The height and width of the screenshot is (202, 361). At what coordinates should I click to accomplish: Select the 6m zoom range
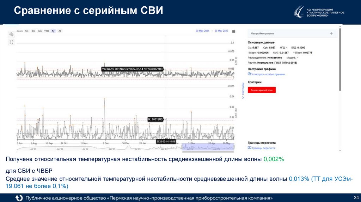click(x=40, y=31)
